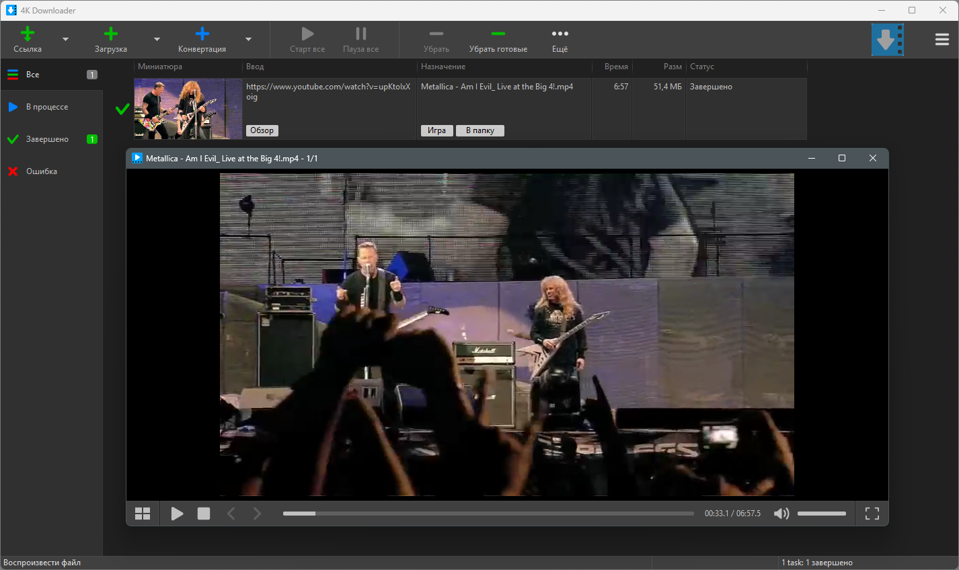Adjust the player volume slider
This screenshot has height=570, width=959.
coord(822,514)
